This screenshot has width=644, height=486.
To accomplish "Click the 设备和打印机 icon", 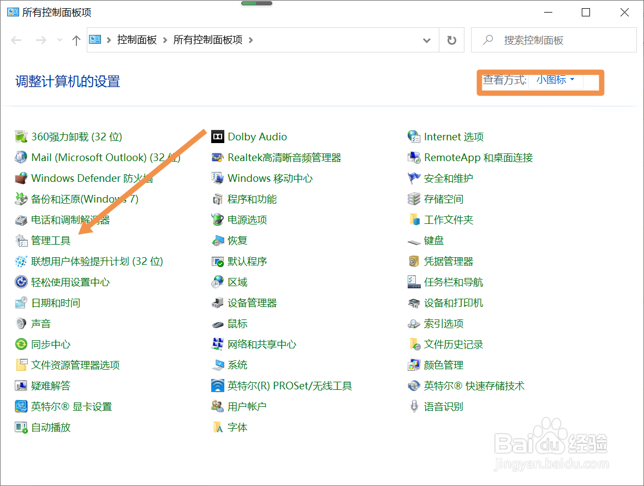I will click(414, 303).
